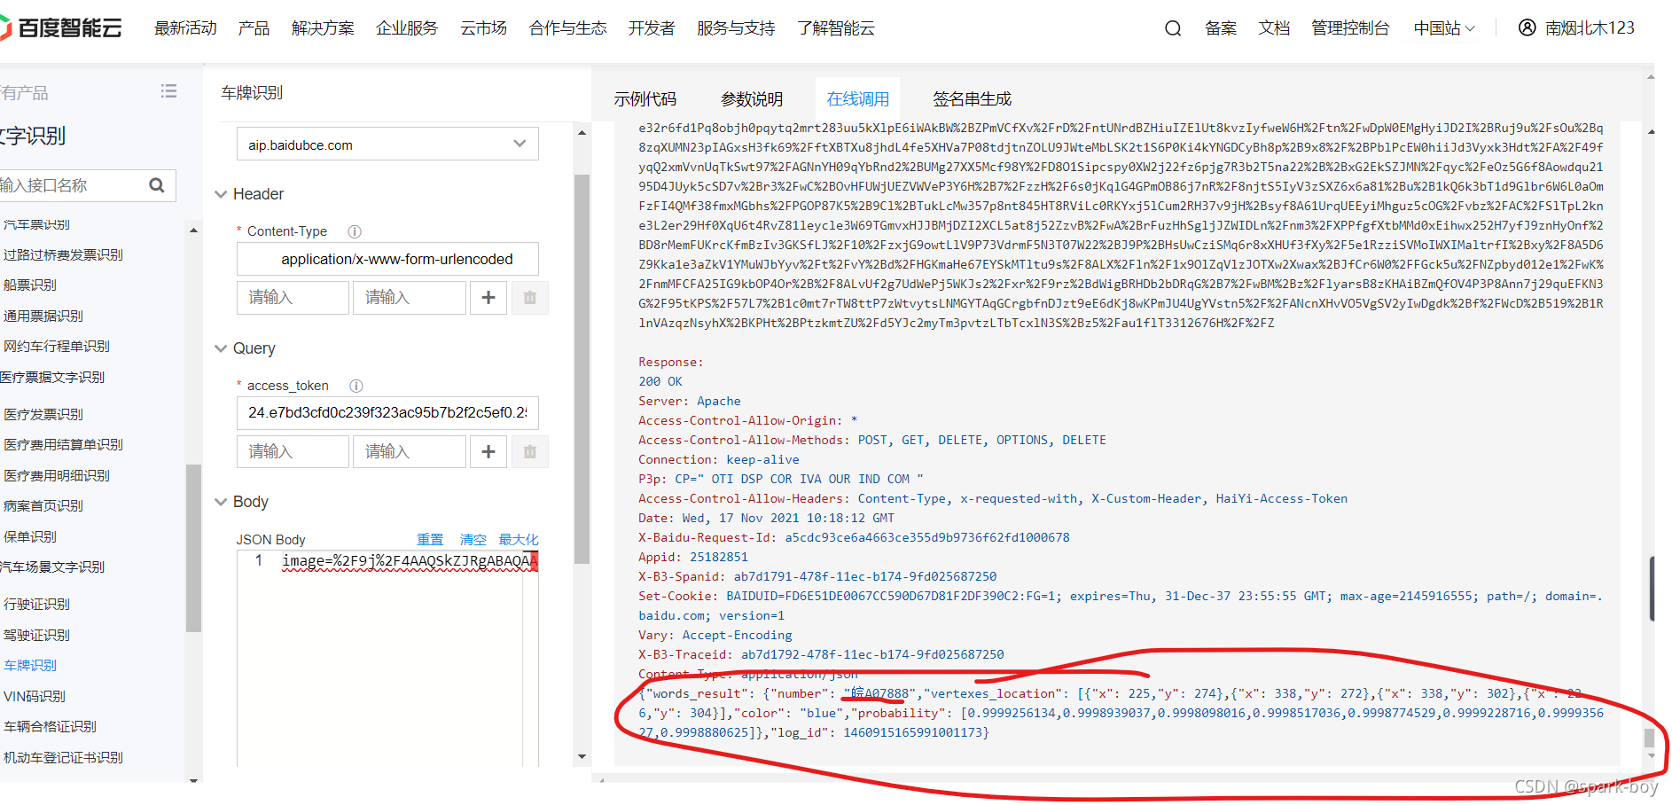Open the 合作与生态 menu
The image size is (1672, 805).
pos(567,28)
